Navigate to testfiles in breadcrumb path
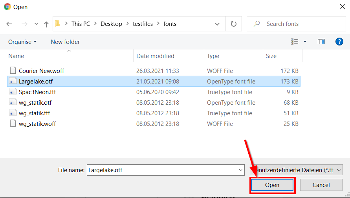The width and height of the screenshot is (350, 198). (x=143, y=24)
